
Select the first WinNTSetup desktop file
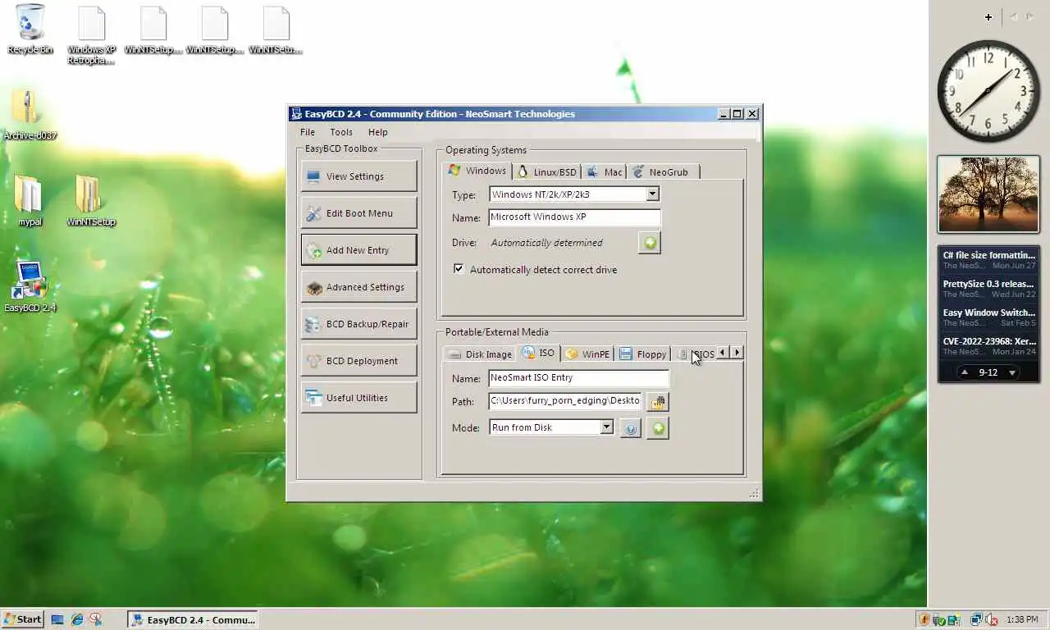click(153, 30)
